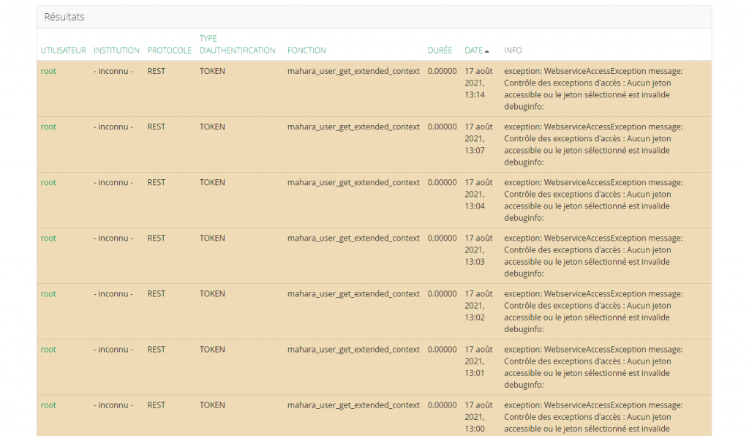Select function name in the 13:14 row
The height and width of the screenshot is (436, 749).
pos(353,72)
